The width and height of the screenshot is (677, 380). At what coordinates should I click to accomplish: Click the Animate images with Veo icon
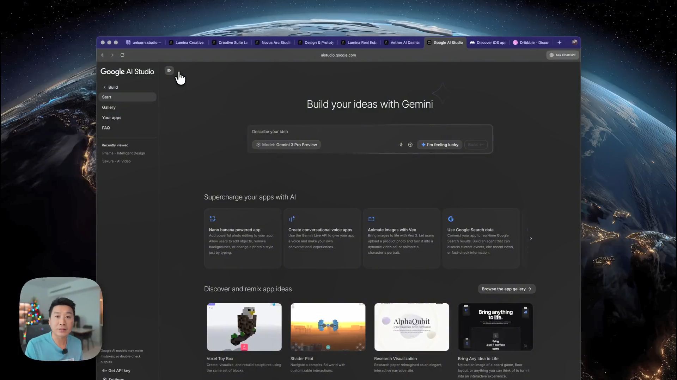pos(371,219)
